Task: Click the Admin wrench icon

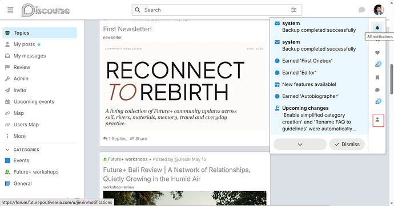Action: (x=7, y=79)
